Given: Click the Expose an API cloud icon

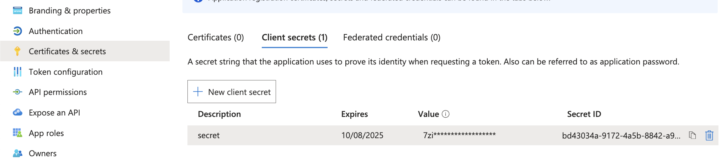Looking at the screenshot, I should 17,113.
